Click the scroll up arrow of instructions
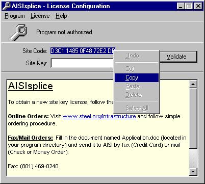Viewport: 205px width, 184px height. [193, 84]
